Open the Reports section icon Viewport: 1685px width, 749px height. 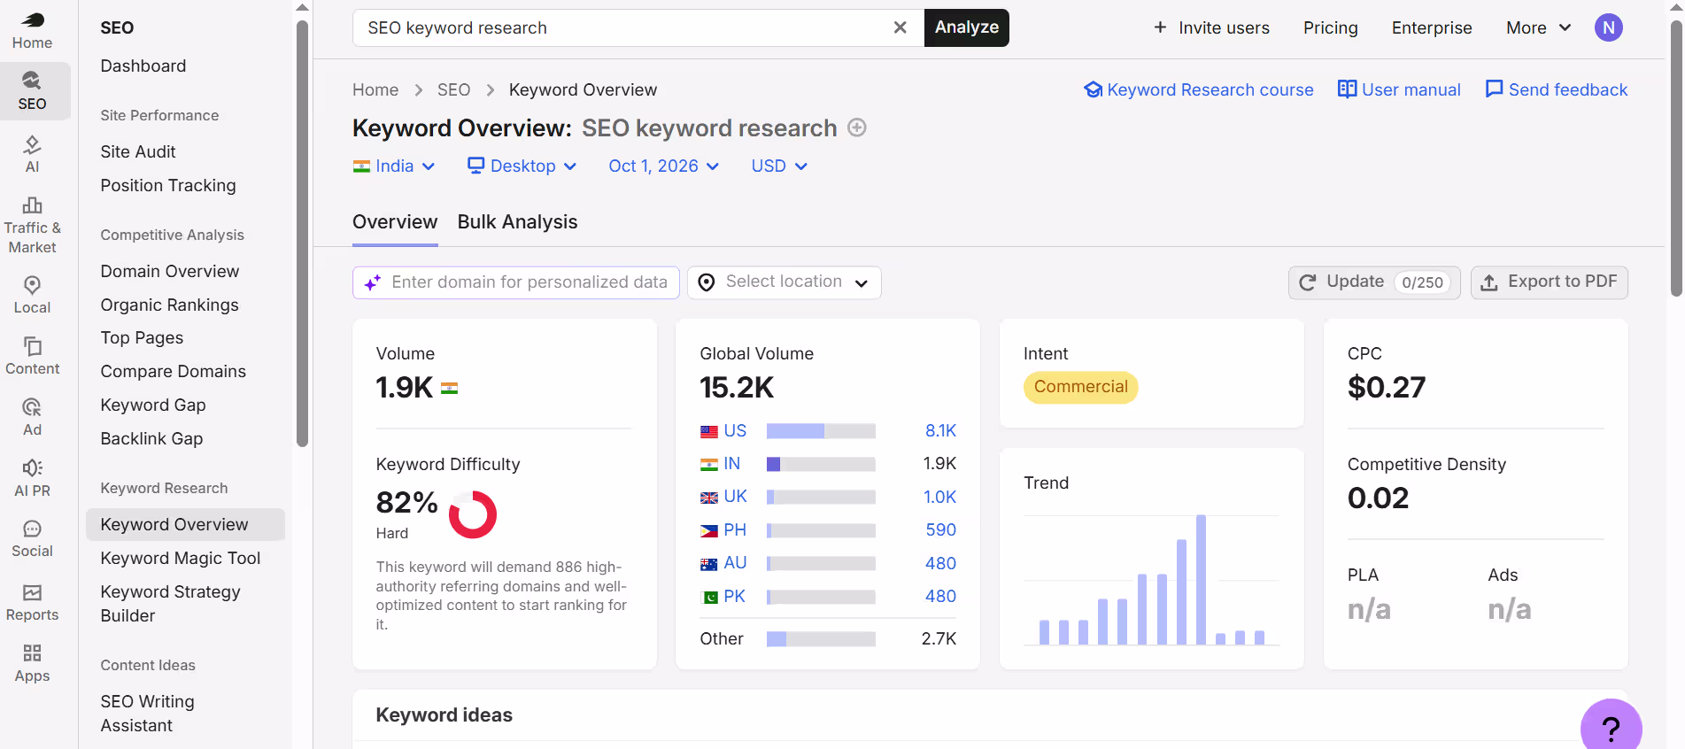[x=32, y=602]
